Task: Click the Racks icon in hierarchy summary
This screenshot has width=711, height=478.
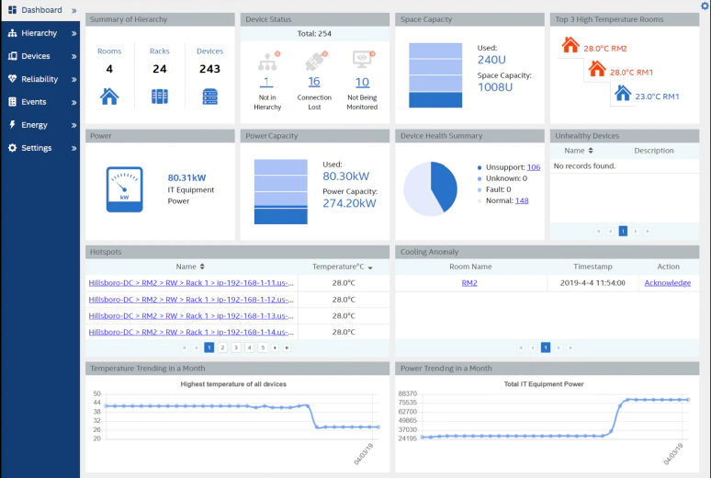Action: 160,96
